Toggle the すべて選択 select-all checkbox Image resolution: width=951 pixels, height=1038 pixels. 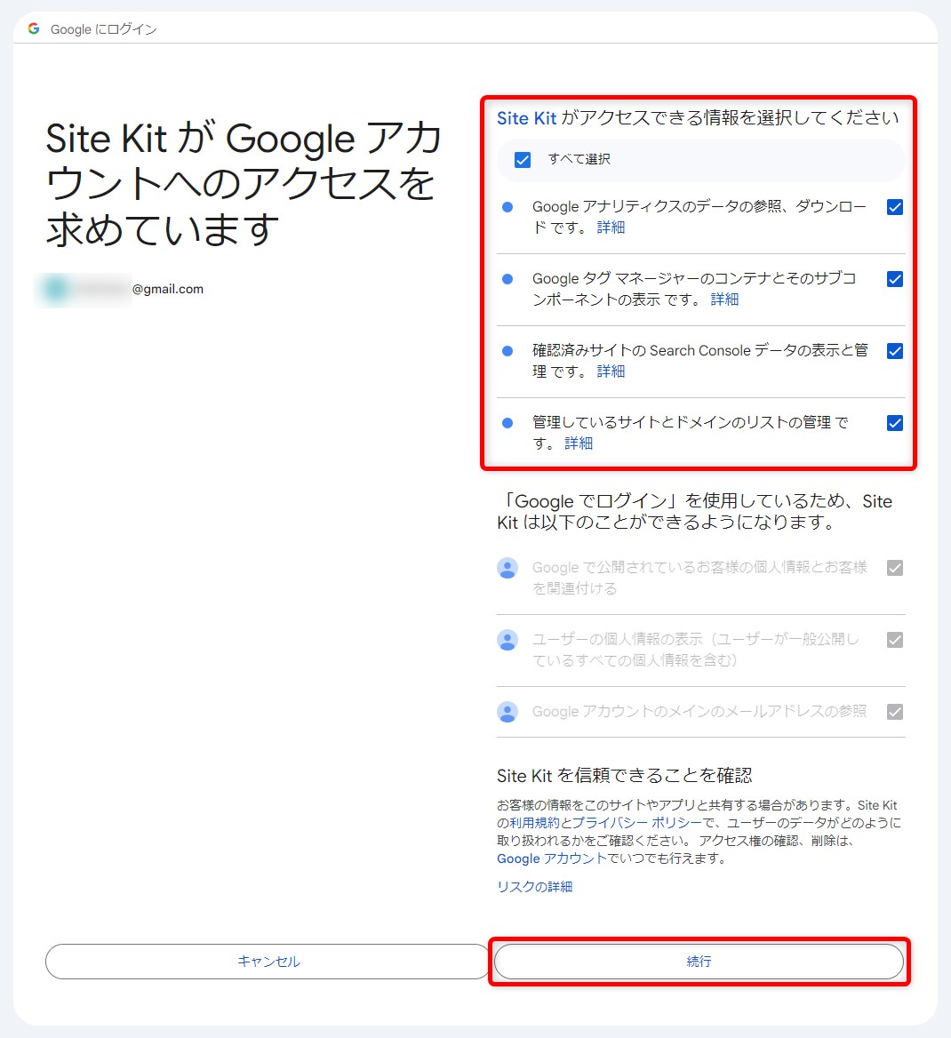[523, 160]
